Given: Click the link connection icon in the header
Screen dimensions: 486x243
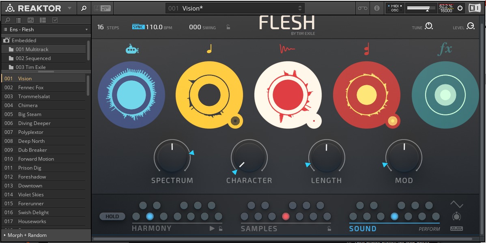Looking at the screenshot, I should pos(363,9).
